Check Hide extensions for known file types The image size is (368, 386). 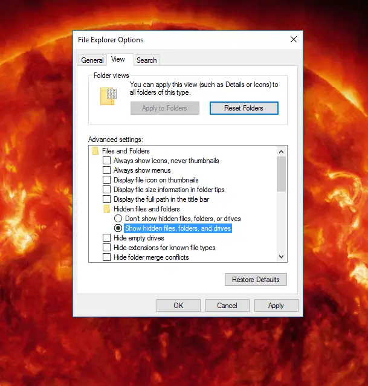click(106, 248)
